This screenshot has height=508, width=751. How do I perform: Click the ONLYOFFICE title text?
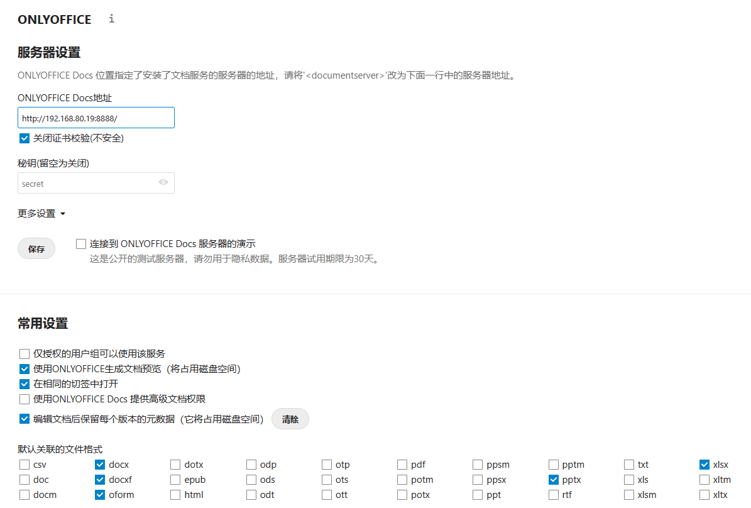[x=54, y=19]
